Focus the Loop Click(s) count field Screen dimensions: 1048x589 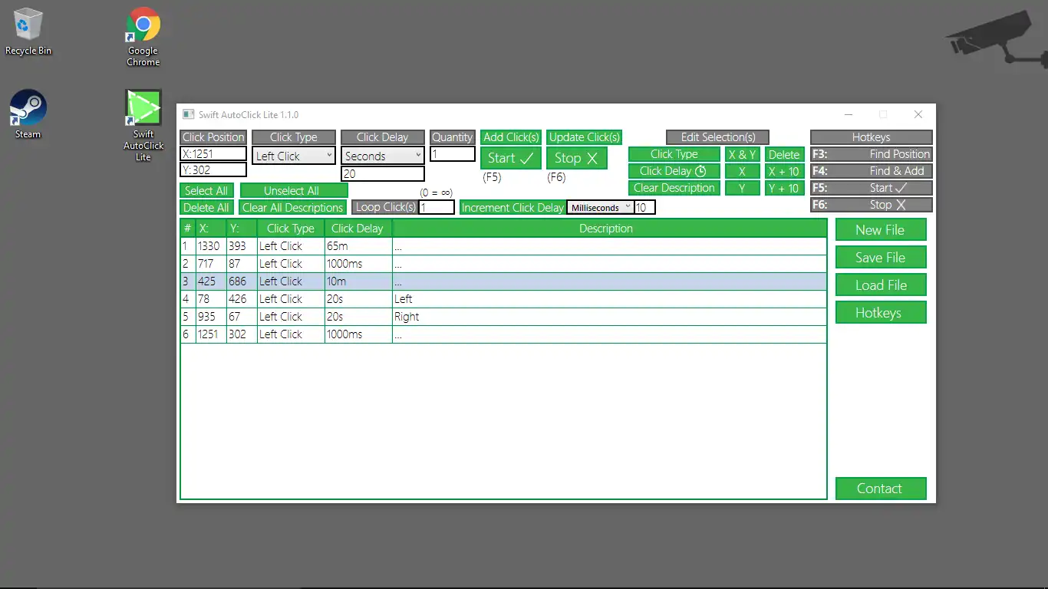(437, 207)
